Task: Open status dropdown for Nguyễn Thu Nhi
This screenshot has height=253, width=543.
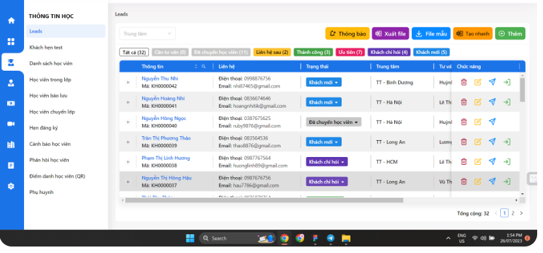Action: (323, 82)
